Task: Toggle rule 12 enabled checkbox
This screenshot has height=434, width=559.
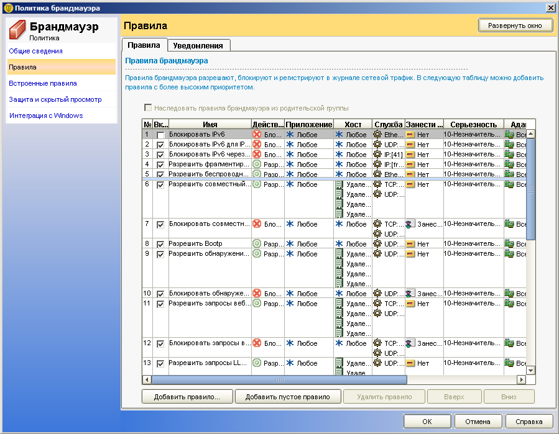Action: [x=160, y=343]
